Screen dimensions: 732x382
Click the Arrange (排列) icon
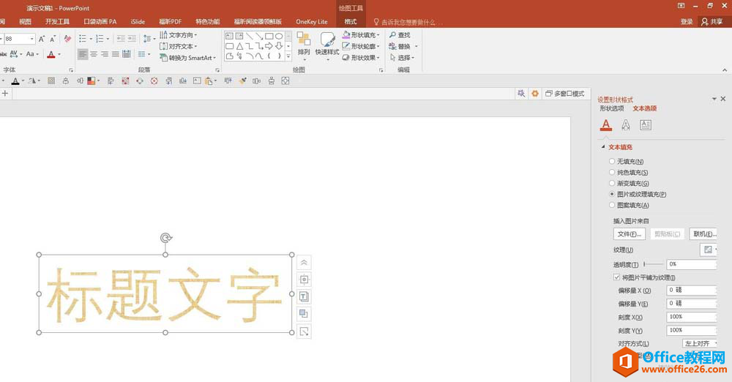(303, 41)
